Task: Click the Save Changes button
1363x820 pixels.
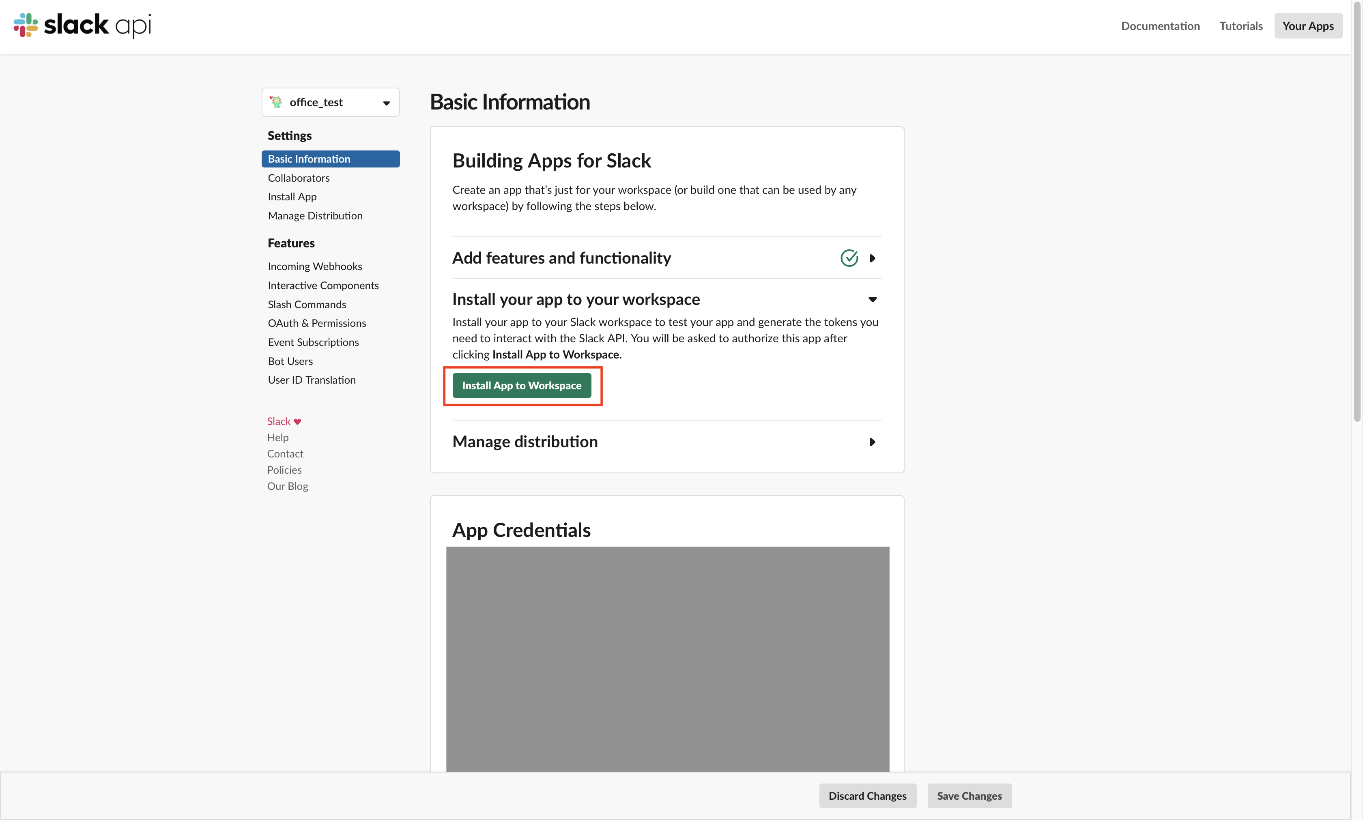Action: 969,796
